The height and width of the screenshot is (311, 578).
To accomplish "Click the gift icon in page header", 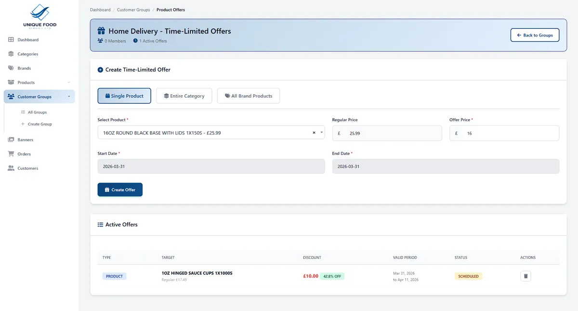I will click(102, 31).
